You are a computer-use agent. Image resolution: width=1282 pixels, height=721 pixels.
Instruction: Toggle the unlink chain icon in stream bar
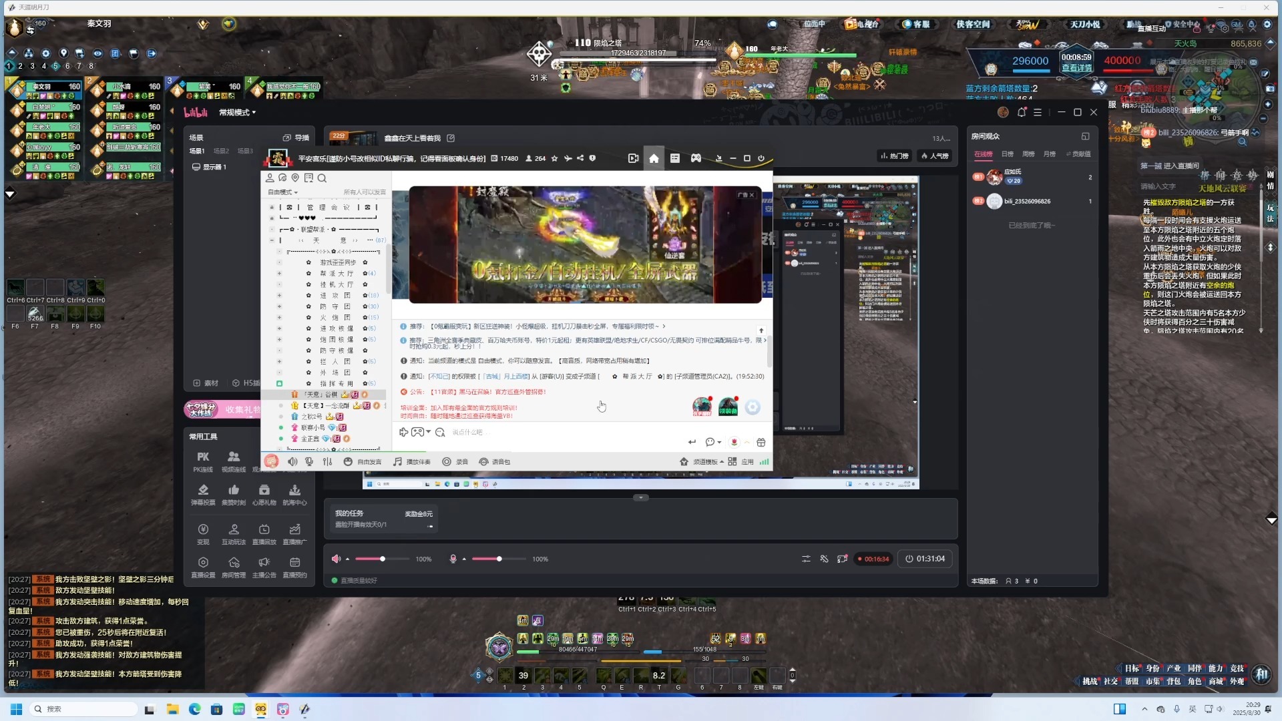pyautogui.click(x=824, y=559)
